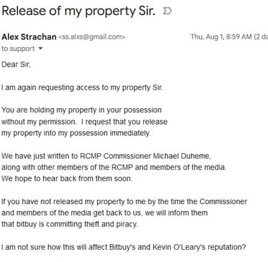
Task: Click the line 'along with other members of the RCMP'
Action: 114,168
